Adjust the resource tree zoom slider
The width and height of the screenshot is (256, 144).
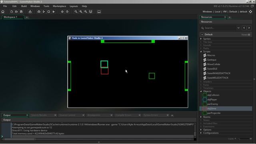[x=243, y=139]
